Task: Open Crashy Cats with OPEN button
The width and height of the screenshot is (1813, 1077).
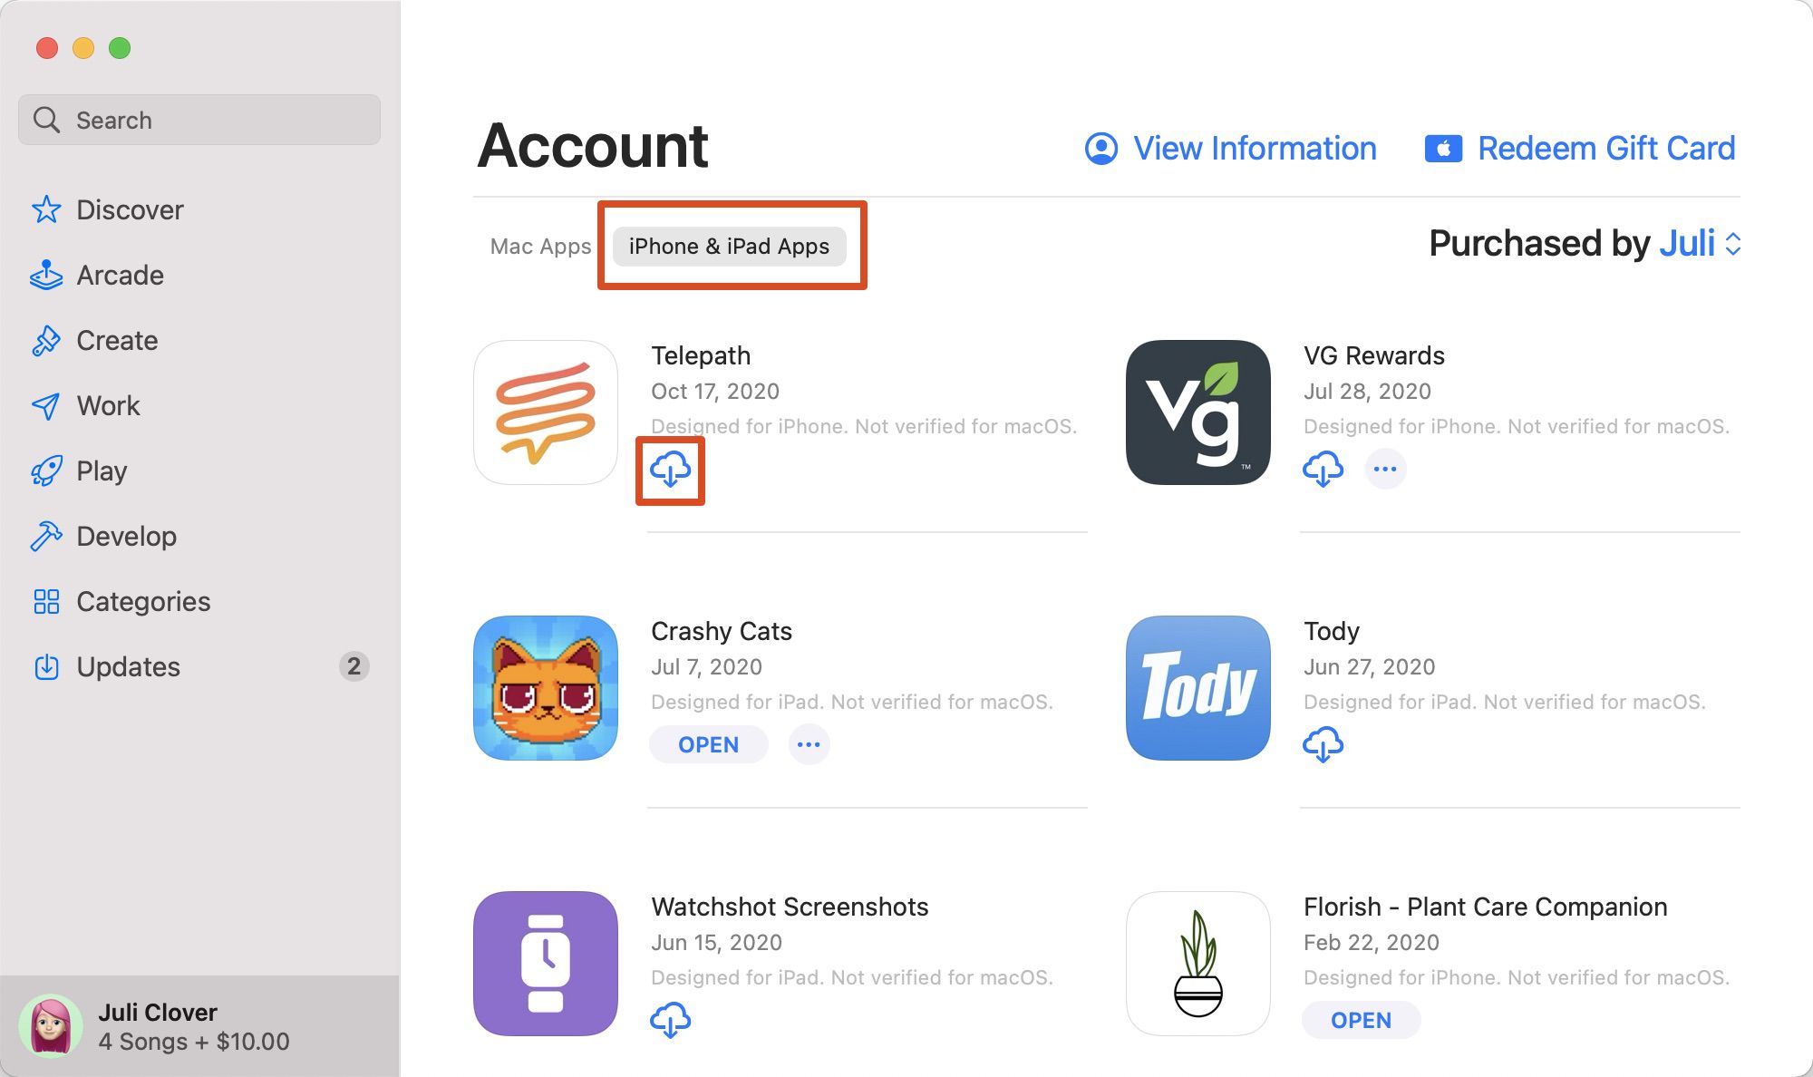Action: tap(709, 743)
